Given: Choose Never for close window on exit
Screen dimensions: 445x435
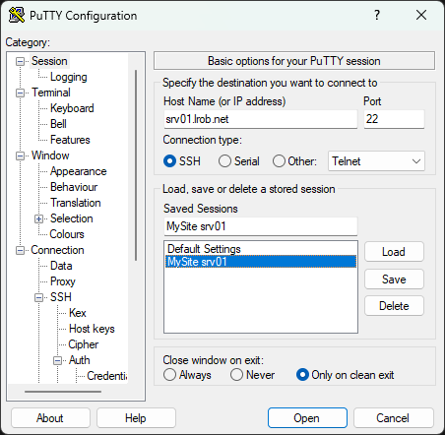Looking at the screenshot, I should point(236,375).
